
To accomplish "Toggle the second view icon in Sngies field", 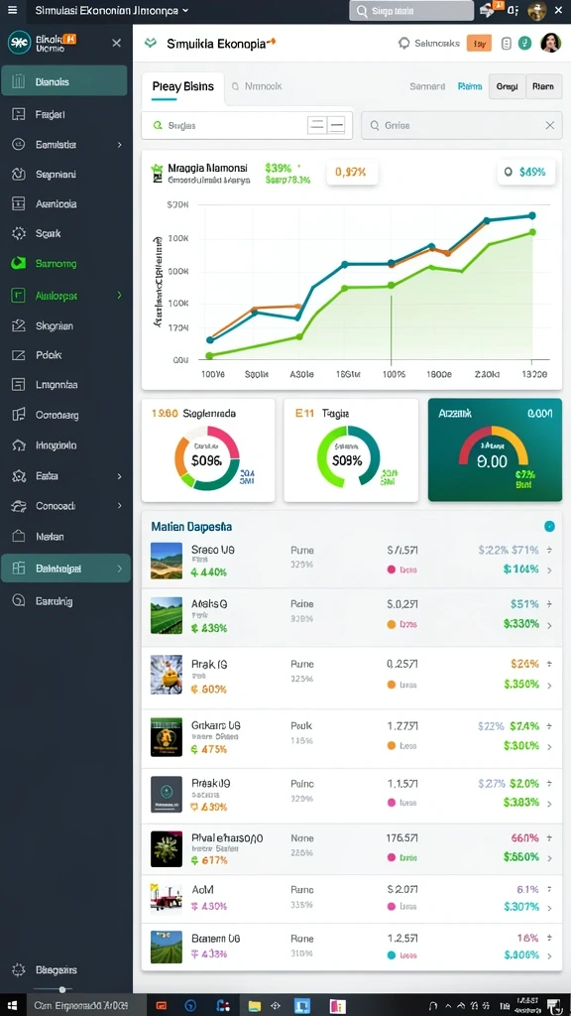I will 336,125.
